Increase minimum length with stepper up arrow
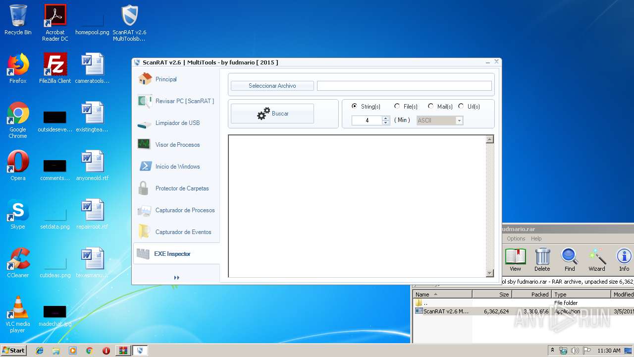634x357 pixels. [386, 118]
